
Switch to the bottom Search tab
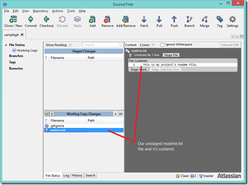[91, 175]
